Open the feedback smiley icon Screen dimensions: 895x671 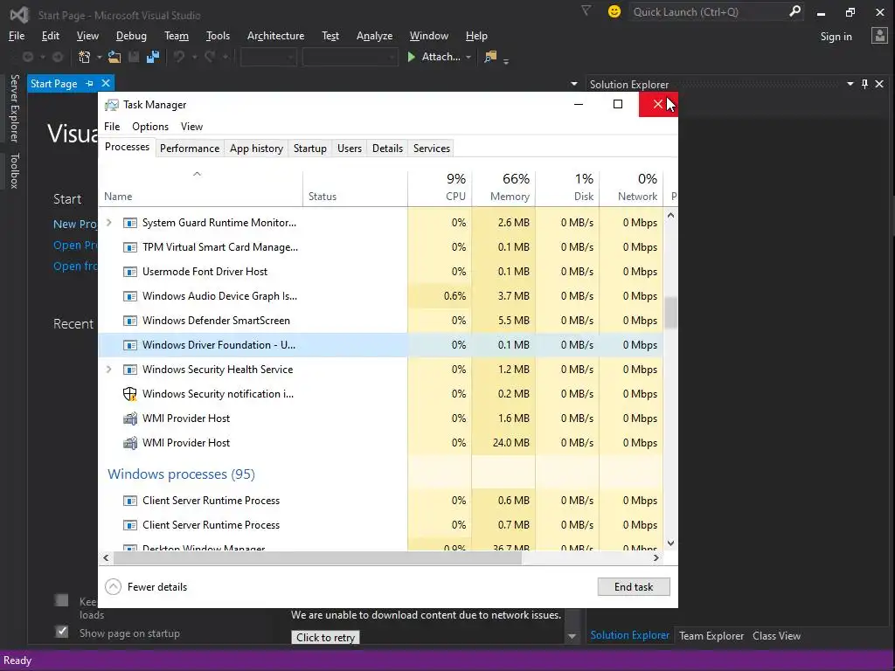614,11
